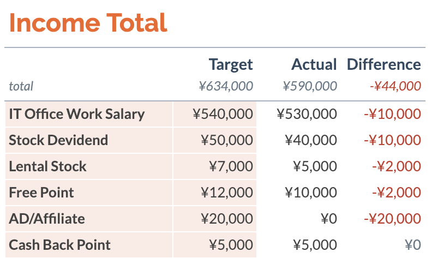This screenshot has height=264, width=432.
Task: Click the italic total row label
Action: [x=21, y=86]
